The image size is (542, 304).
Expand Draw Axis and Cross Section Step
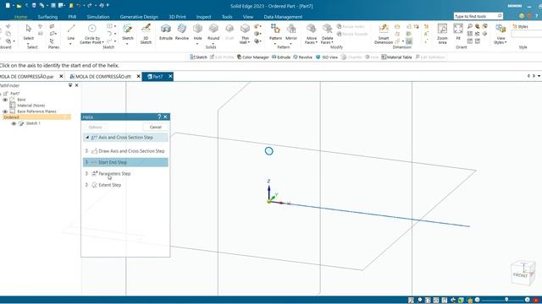pos(86,151)
